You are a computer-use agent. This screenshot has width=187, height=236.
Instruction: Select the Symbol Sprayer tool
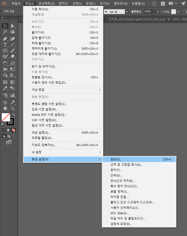[5, 95]
